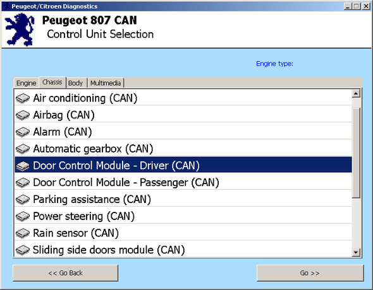
Task: Select the Chassis tab
Action: (x=52, y=83)
